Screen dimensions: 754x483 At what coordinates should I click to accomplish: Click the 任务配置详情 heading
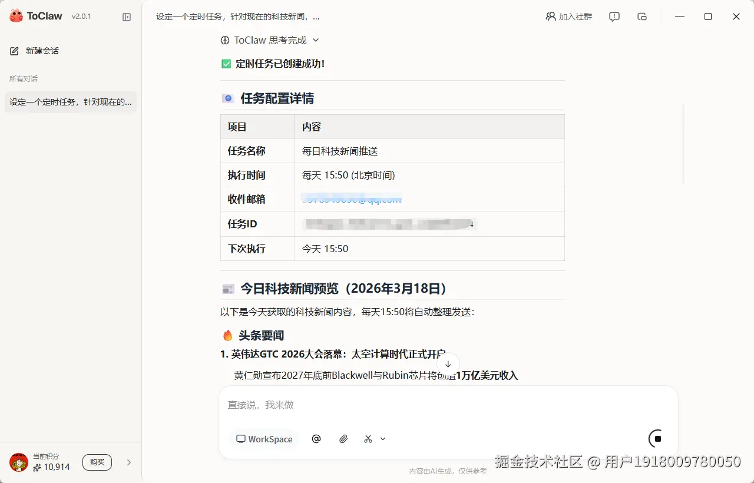277,98
